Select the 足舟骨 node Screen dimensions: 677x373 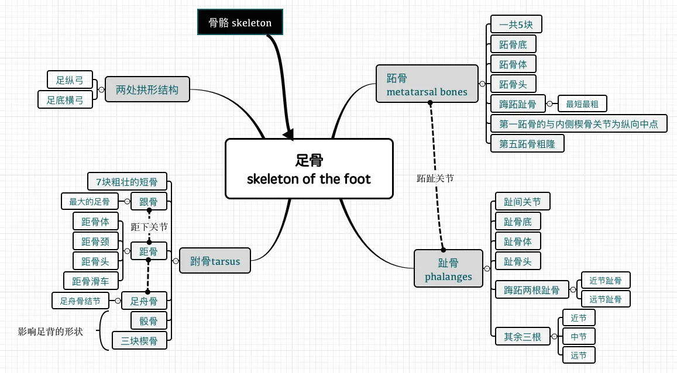click(144, 301)
